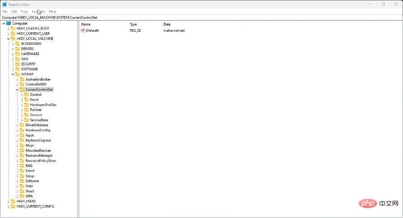Click the Keyboard Layout folder icon

[22, 140]
